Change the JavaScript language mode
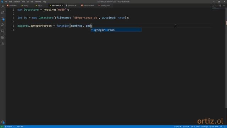Viewport: 227px width, 128px height. pyautogui.click(x=204, y=127)
